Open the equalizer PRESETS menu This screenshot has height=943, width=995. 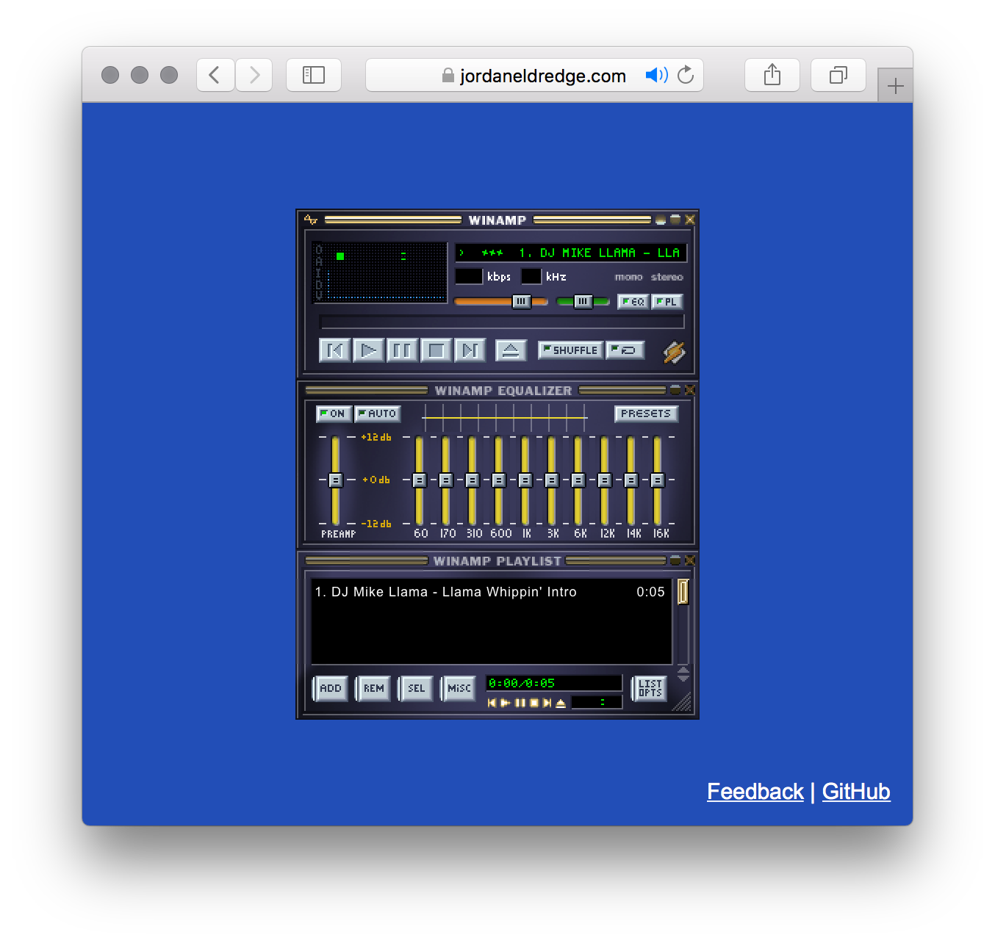pyautogui.click(x=645, y=413)
